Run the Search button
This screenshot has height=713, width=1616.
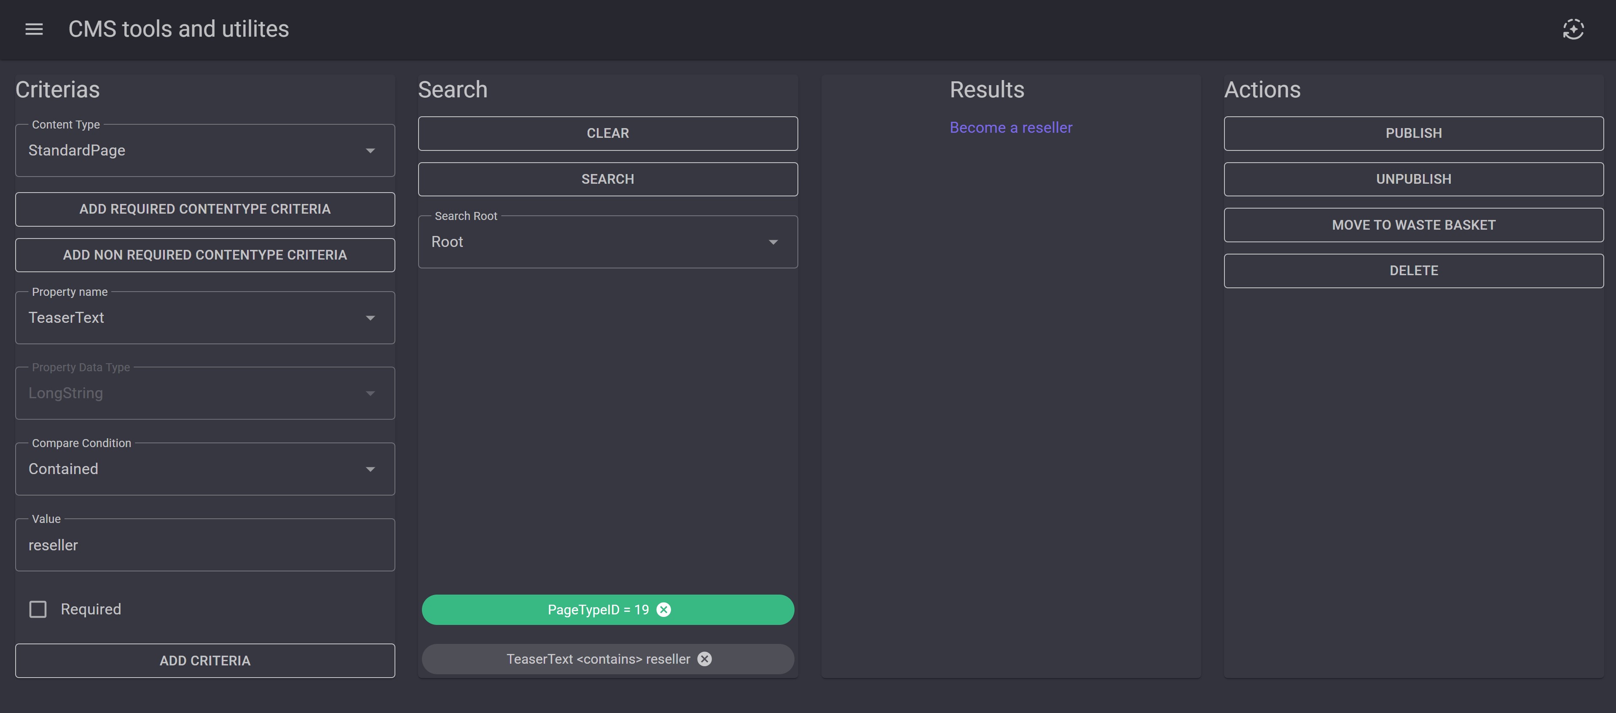coord(607,180)
